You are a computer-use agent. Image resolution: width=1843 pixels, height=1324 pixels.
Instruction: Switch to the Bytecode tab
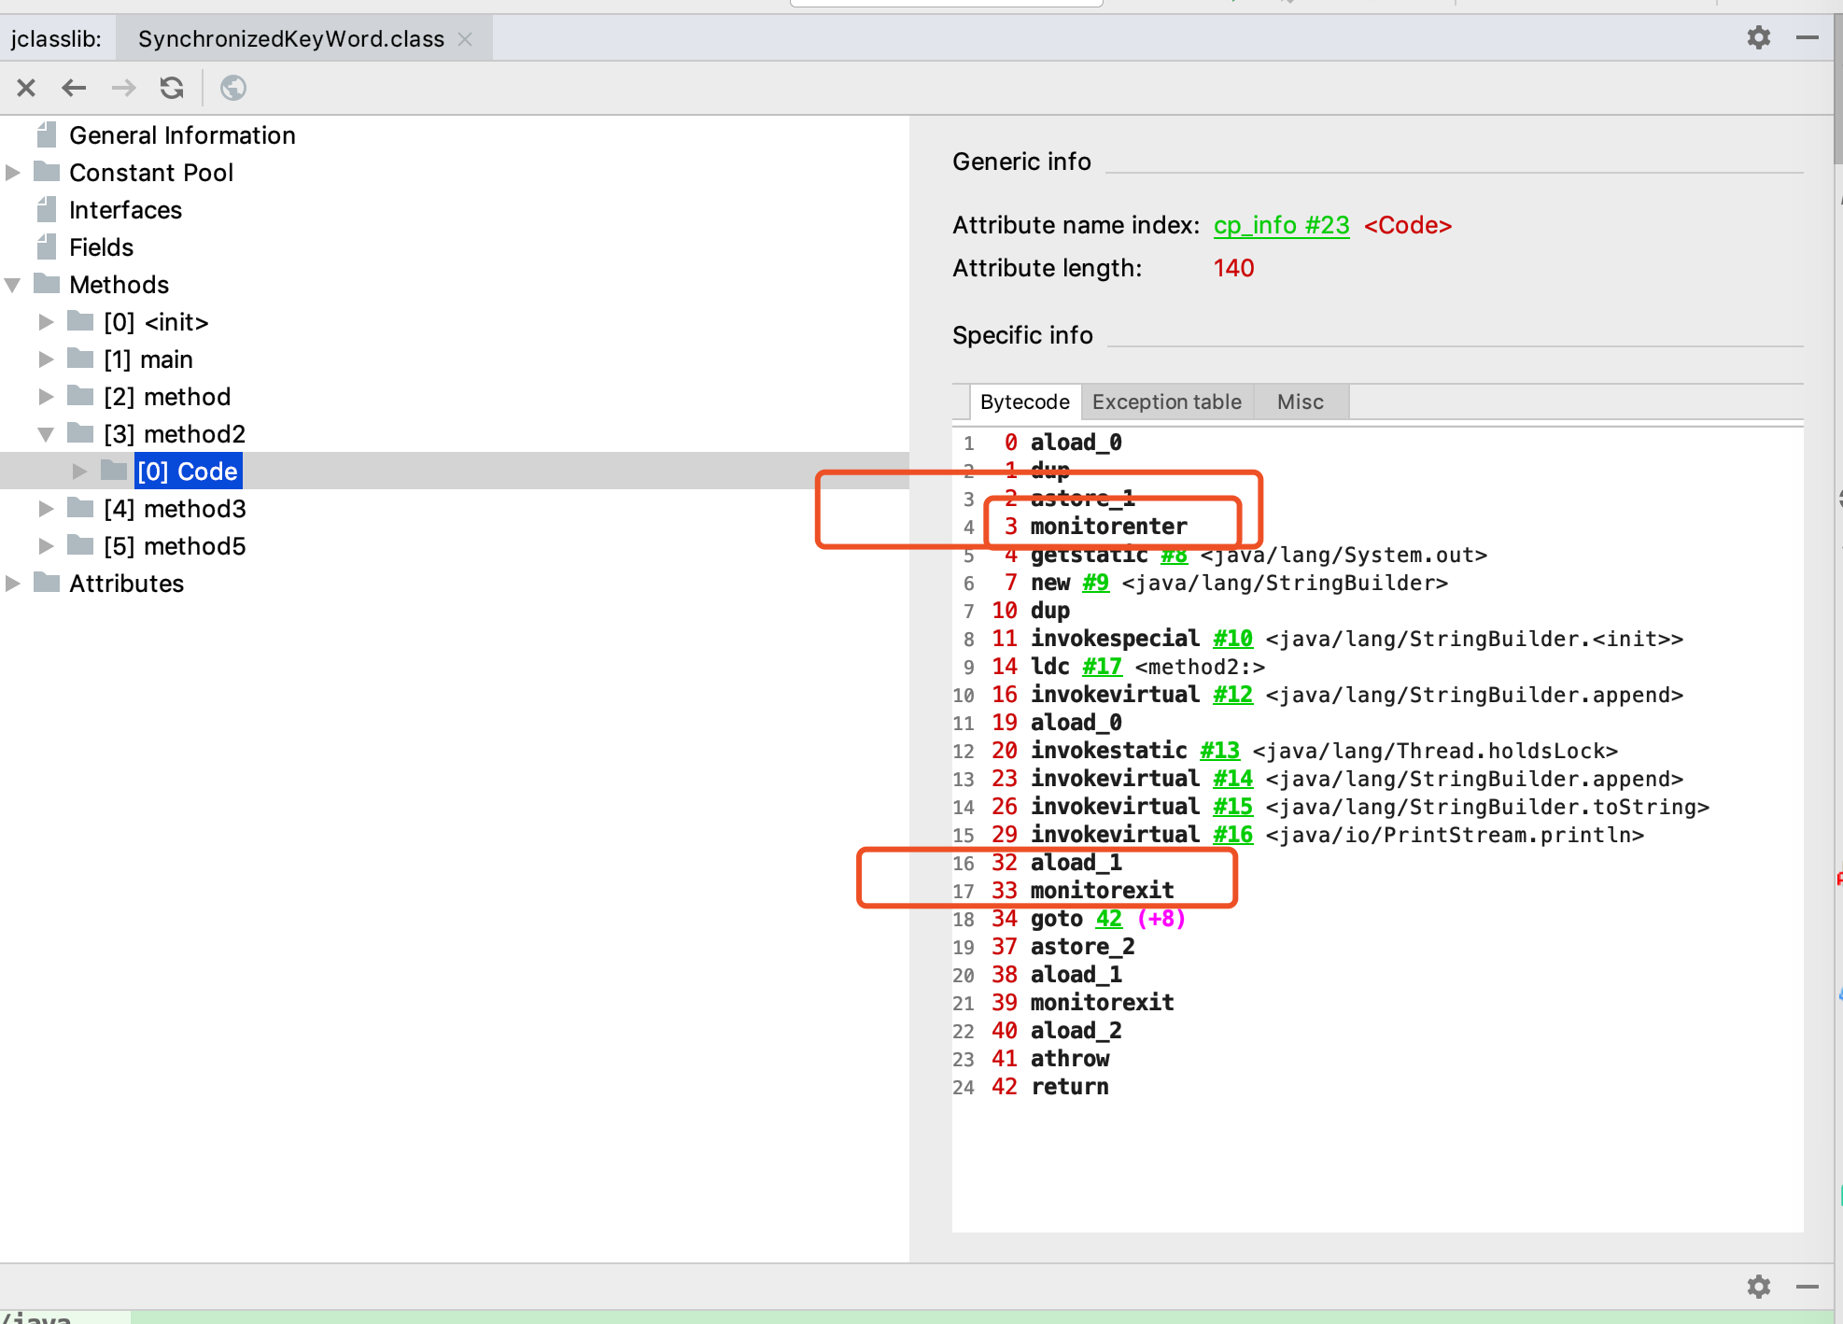click(x=1025, y=401)
